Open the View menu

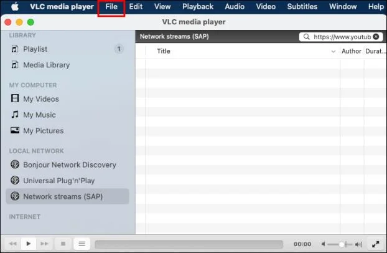pyautogui.click(x=162, y=6)
